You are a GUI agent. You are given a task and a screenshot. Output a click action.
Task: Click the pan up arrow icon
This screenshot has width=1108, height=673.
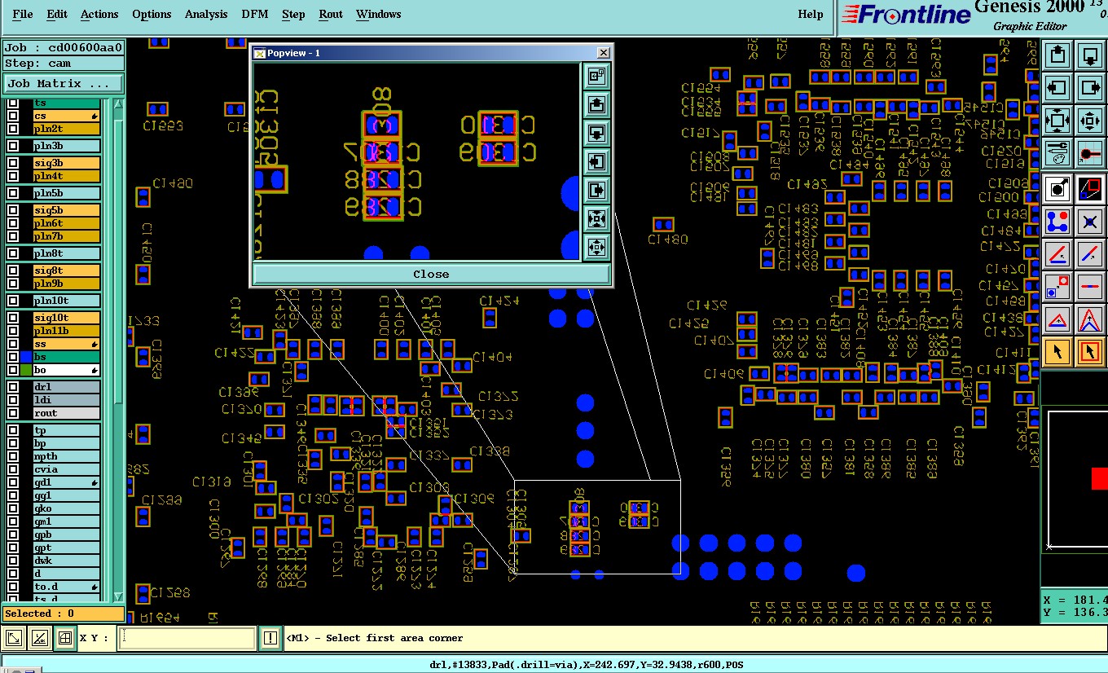click(x=1057, y=56)
